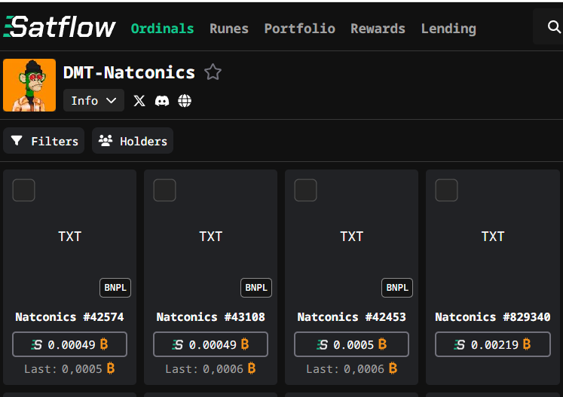Open the Lending tab
The image size is (563, 397).
448,29
